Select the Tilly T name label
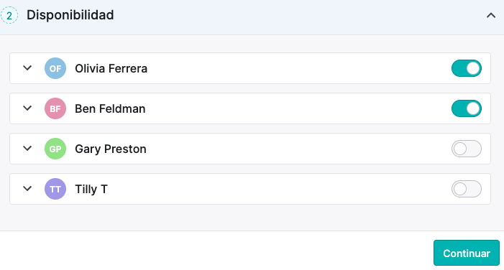Screen dimensions: 504x270 tap(91, 189)
